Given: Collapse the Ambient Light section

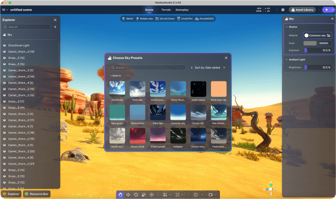Looking at the screenshot, I should pyautogui.click(x=286, y=59).
